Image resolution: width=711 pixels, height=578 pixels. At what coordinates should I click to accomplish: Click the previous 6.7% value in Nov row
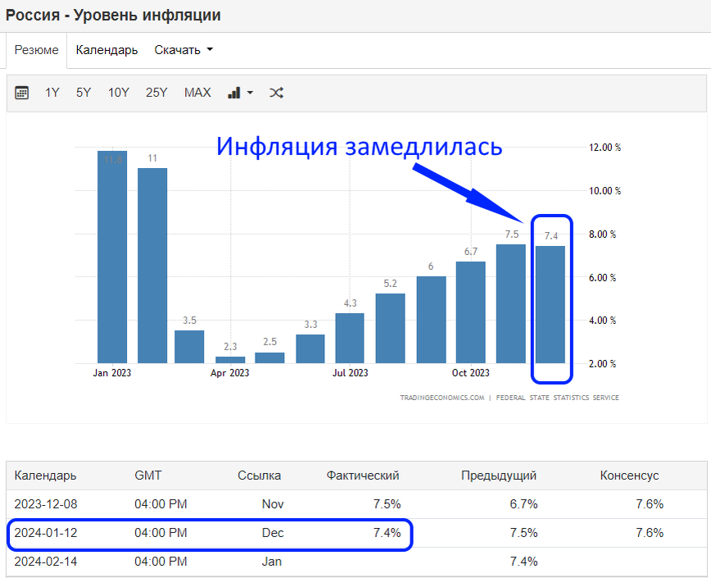tap(523, 504)
